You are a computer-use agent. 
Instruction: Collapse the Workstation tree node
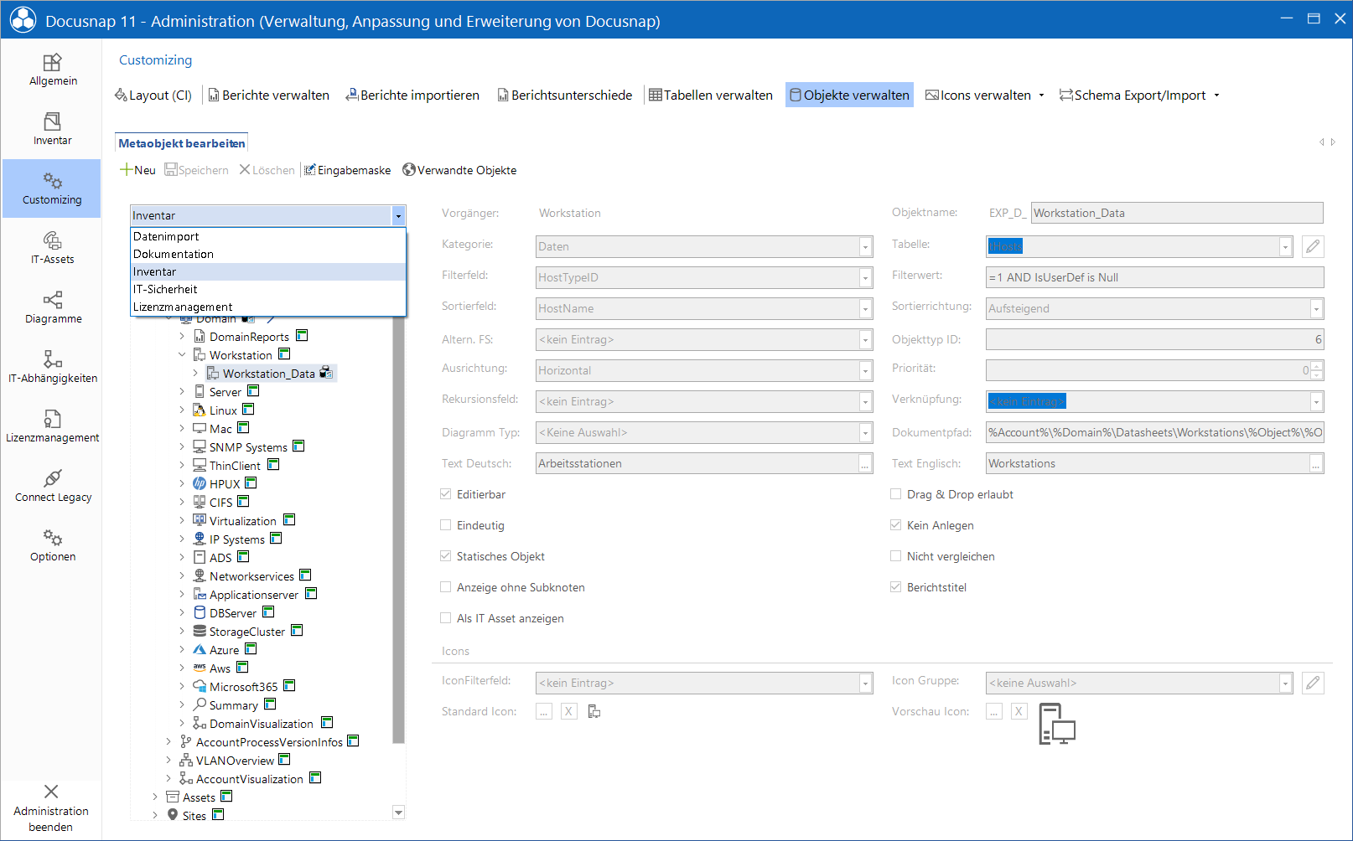pyautogui.click(x=182, y=354)
